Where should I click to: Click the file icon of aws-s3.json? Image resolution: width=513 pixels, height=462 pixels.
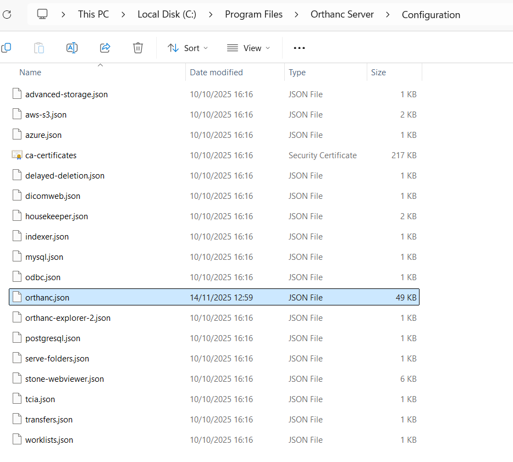(17, 114)
